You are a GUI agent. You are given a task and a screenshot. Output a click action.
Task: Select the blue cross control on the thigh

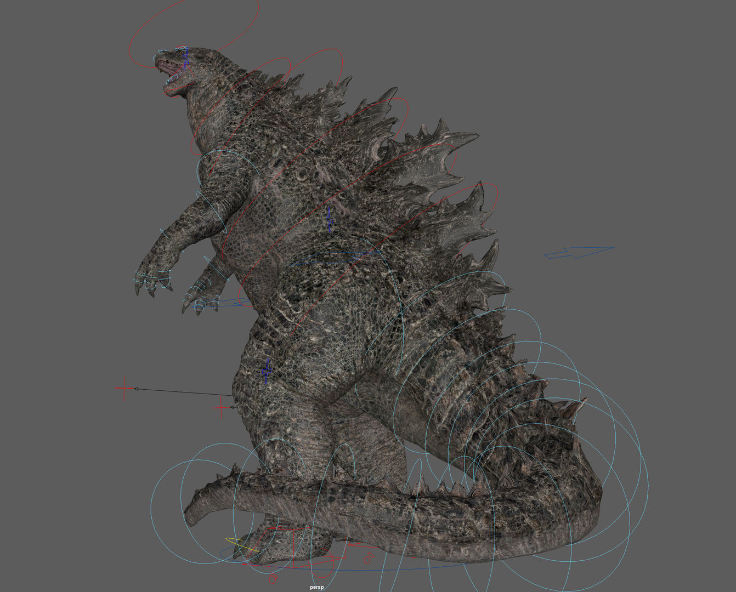click(x=267, y=371)
